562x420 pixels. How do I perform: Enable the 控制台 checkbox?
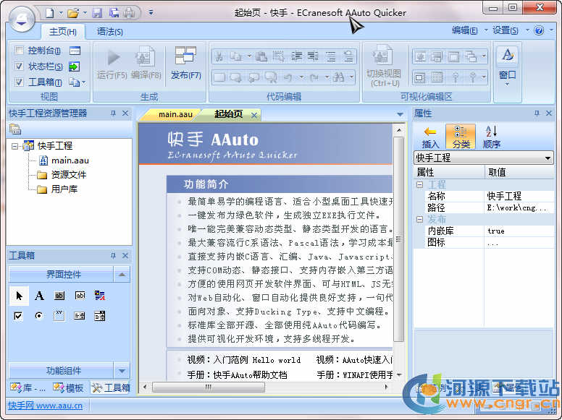[19, 51]
